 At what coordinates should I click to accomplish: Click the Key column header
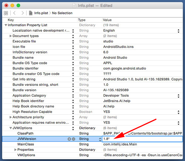point(11,20)
